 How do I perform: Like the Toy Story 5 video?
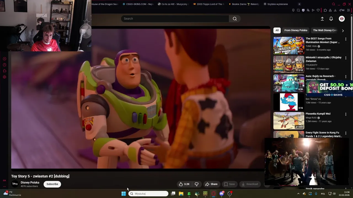tap(184, 184)
